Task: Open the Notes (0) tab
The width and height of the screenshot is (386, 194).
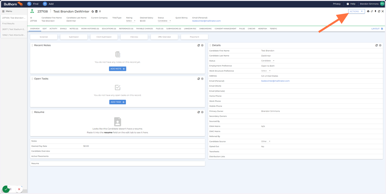Action: pyautogui.click(x=74, y=29)
